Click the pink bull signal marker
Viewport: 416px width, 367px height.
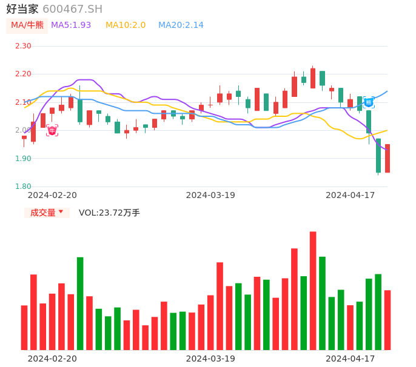(52, 130)
